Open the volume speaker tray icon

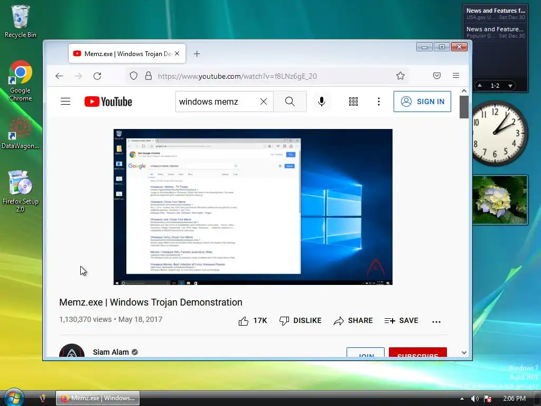pos(475,399)
